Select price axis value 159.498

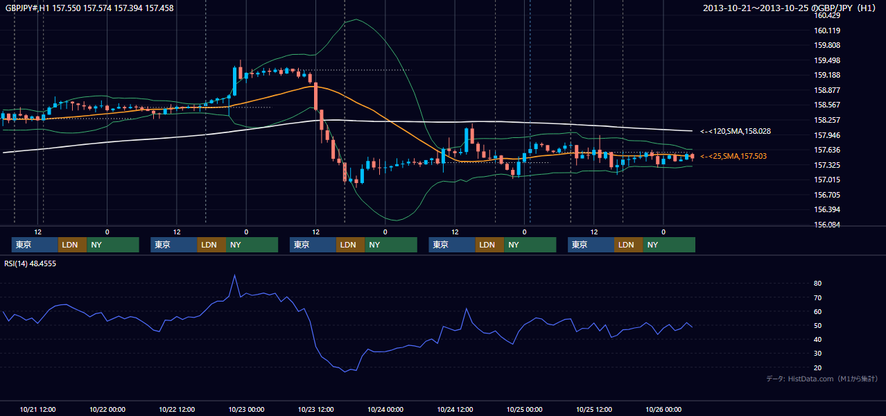828,60
